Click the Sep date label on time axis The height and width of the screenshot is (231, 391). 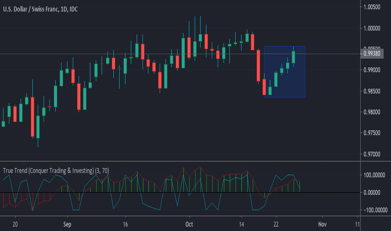(x=67, y=224)
